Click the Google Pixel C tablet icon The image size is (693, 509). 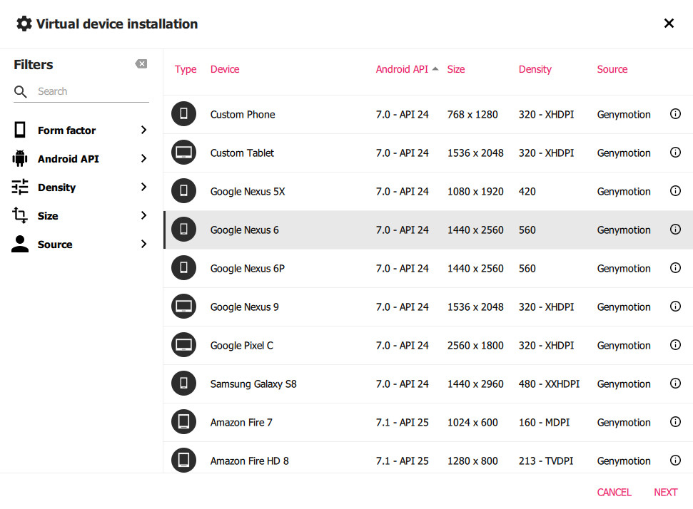[183, 345]
